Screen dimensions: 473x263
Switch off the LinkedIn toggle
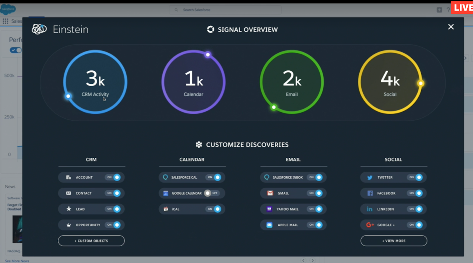point(415,209)
